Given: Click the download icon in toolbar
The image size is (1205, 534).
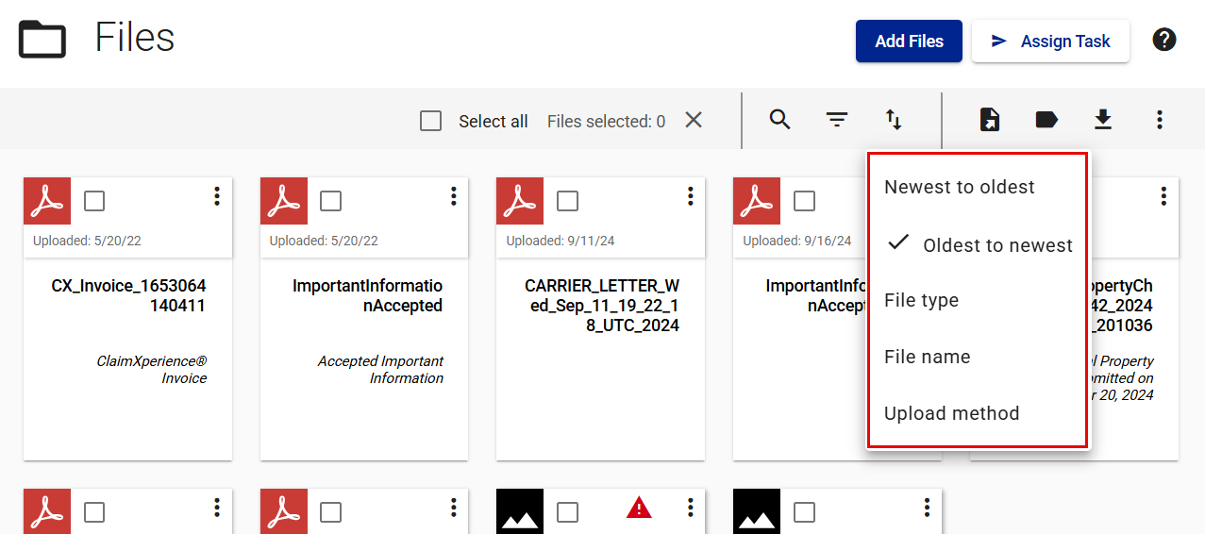Looking at the screenshot, I should tap(1103, 120).
